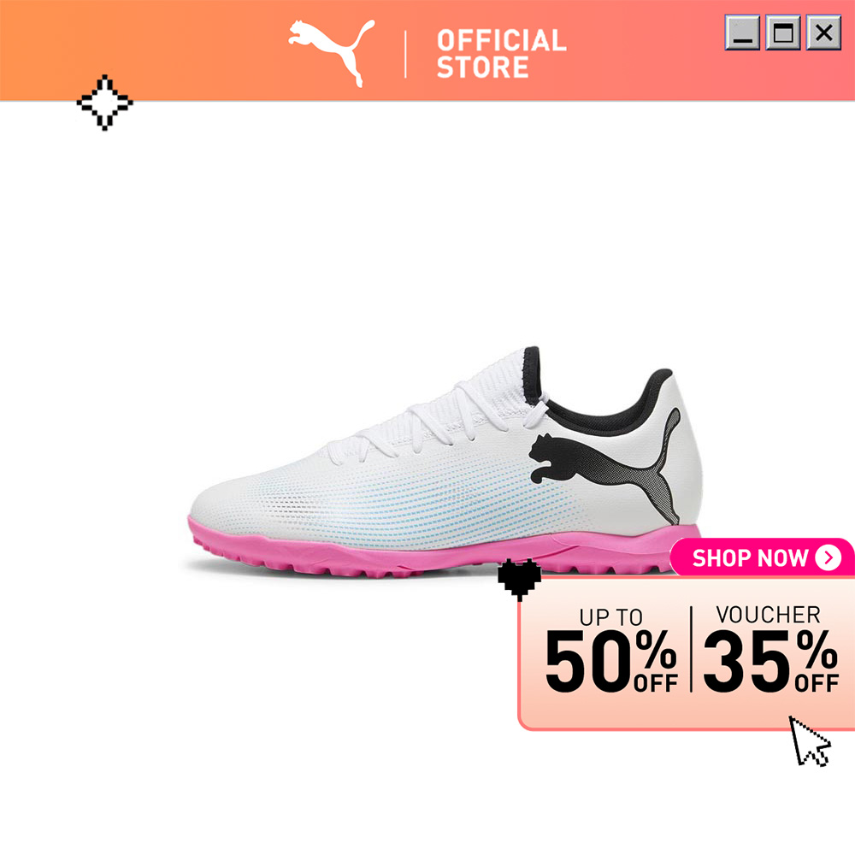Close the retro window with X button
This screenshot has width=855, height=855.
pyautogui.click(x=823, y=32)
